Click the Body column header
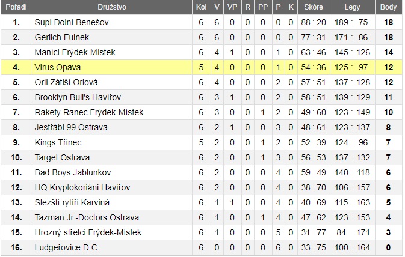405x257 pixels. tap(388, 7)
